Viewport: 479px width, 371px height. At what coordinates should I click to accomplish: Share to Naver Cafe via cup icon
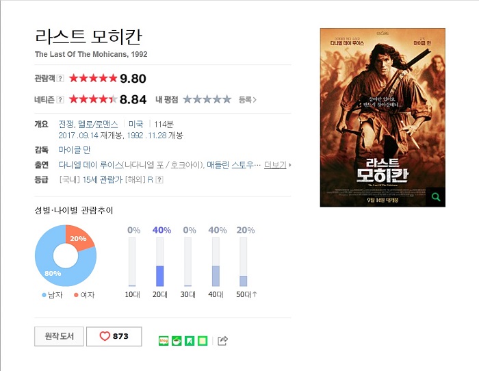coord(177,340)
